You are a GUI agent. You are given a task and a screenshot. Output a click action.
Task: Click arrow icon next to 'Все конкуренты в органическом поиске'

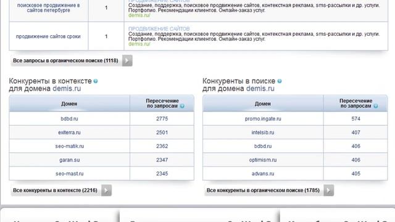[329, 191]
